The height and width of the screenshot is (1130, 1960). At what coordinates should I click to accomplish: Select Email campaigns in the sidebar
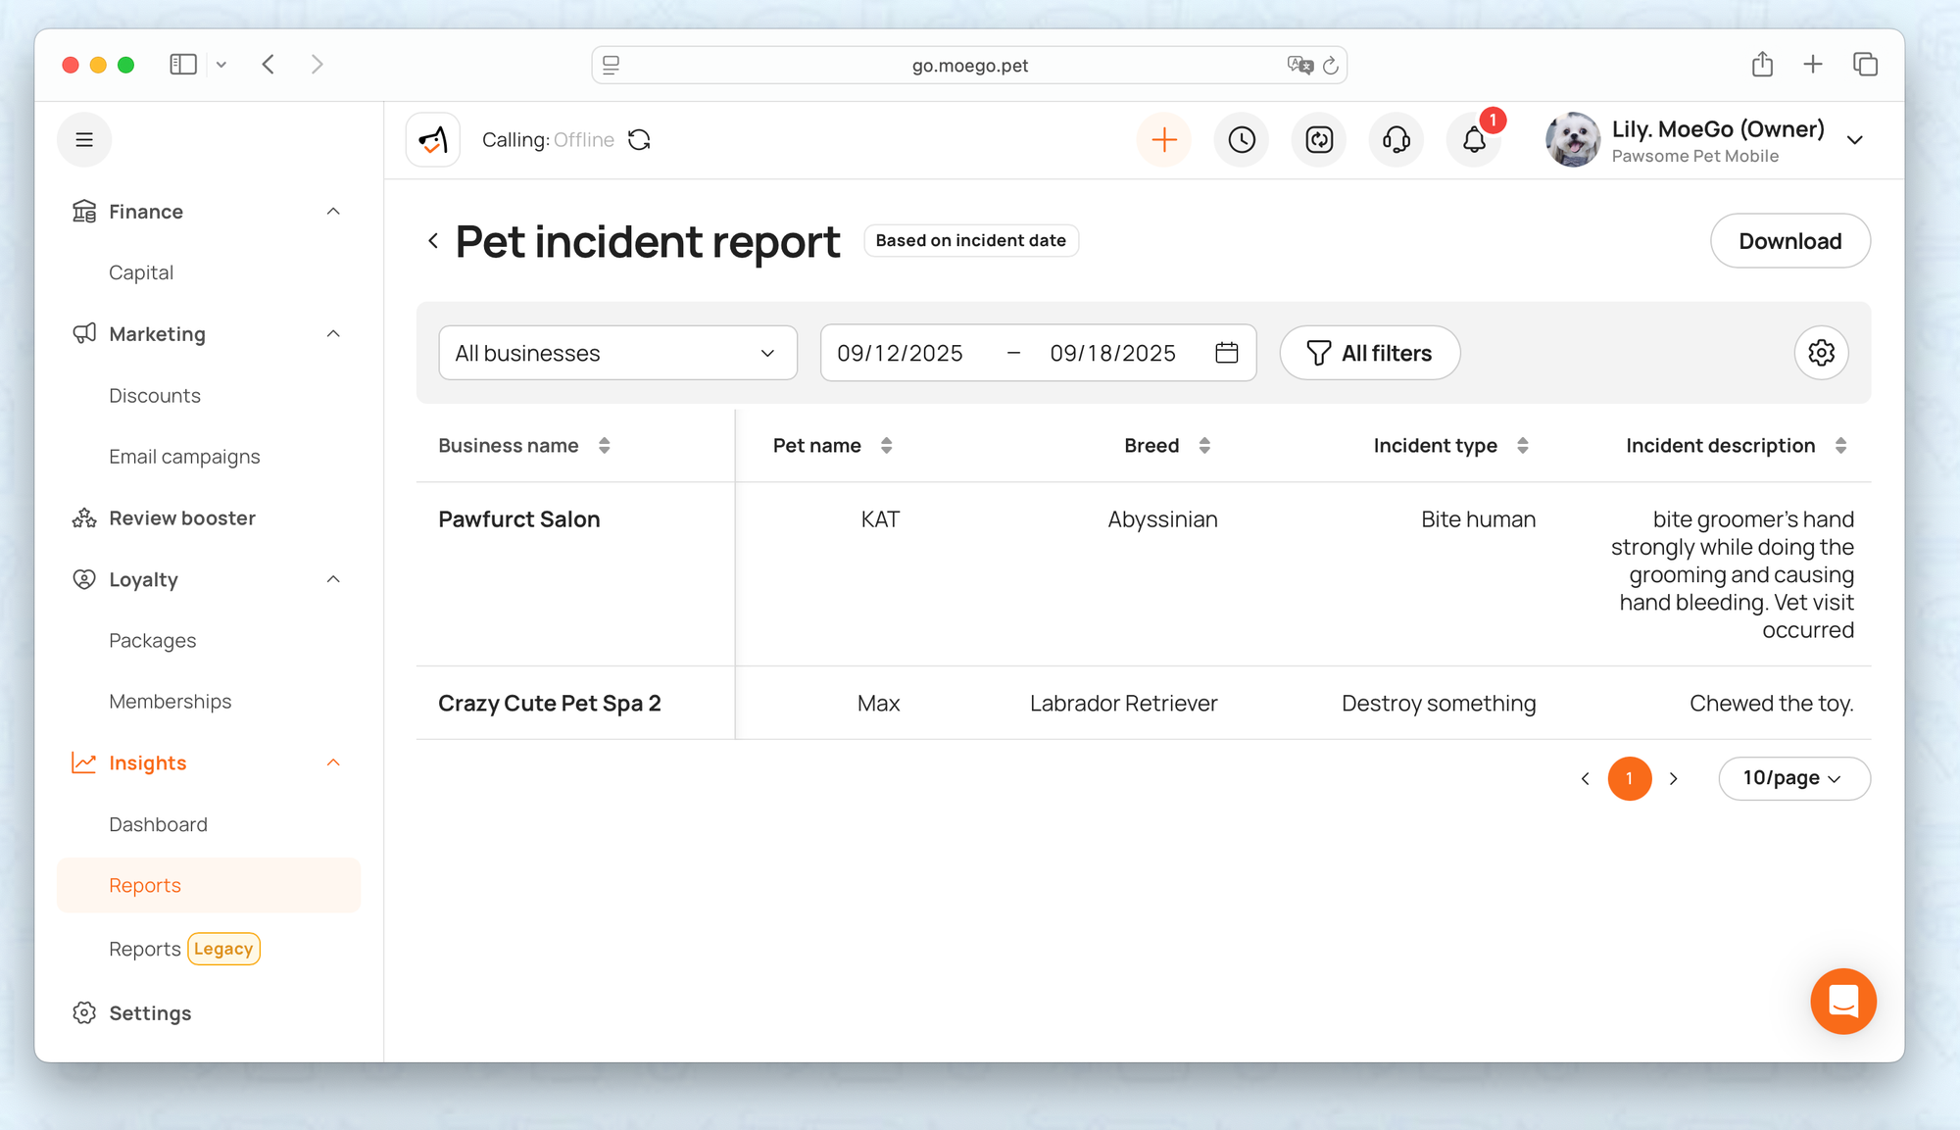[184, 457]
